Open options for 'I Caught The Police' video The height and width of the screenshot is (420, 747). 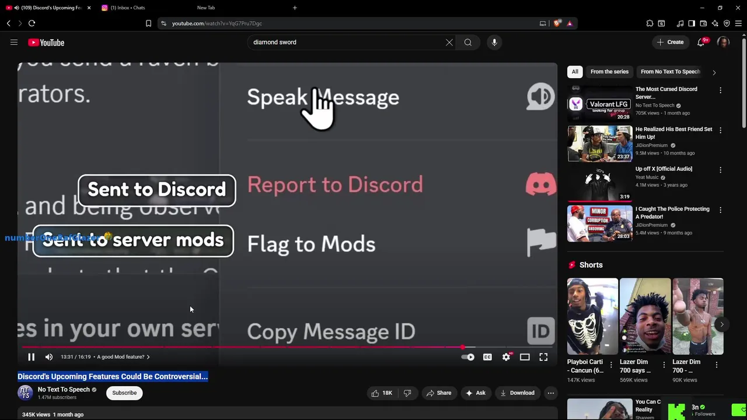(x=720, y=210)
